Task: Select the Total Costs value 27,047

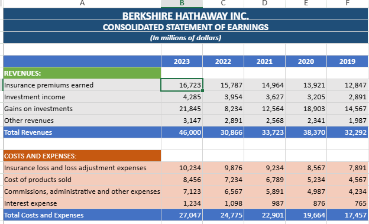Action: pyautogui.click(x=182, y=215)
